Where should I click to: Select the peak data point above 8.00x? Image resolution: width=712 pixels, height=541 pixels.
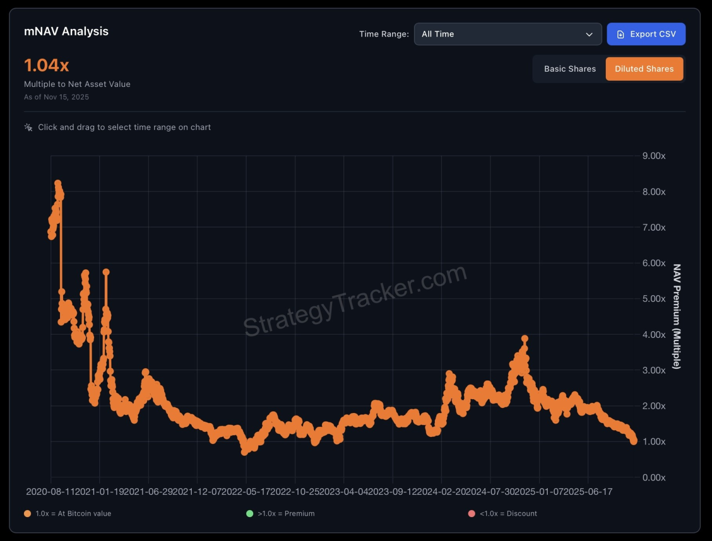click(57, 183)
